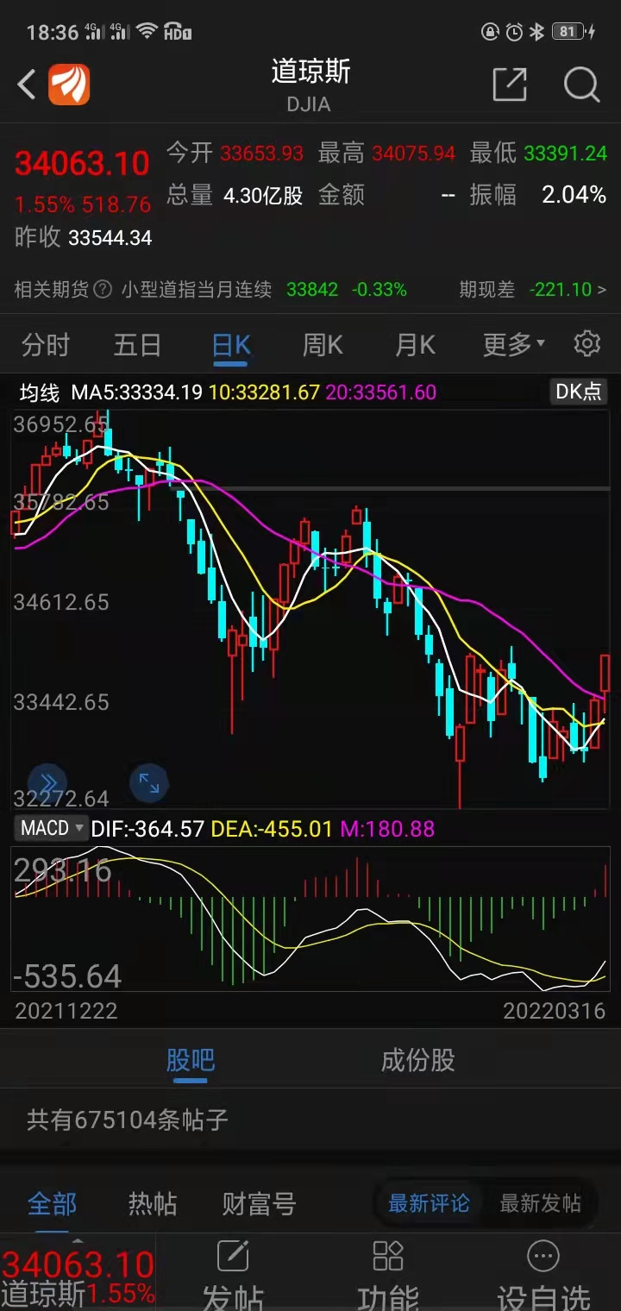Sort by 最新发帖
The width and height of the screenshot is (621, 1311).
540,1203
